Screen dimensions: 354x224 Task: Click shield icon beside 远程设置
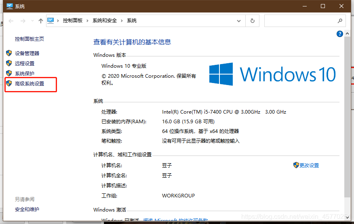[x=9, y=63]
